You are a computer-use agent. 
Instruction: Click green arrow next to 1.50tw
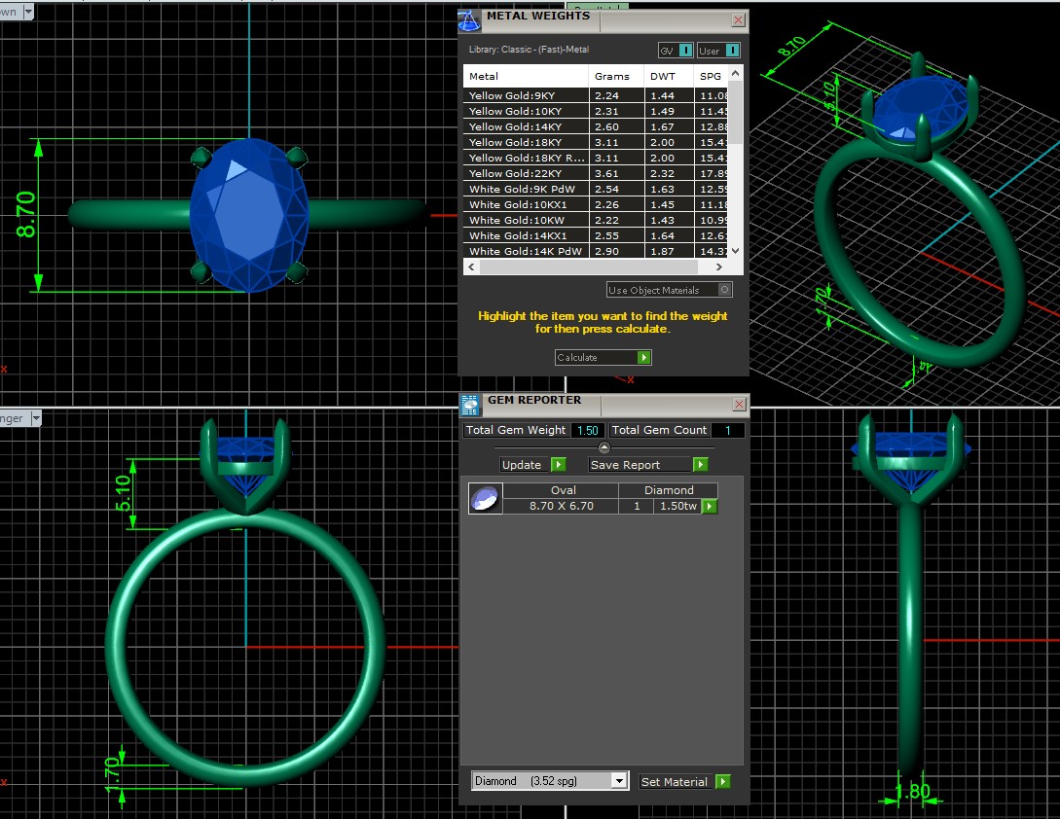[x=710, y=506]
